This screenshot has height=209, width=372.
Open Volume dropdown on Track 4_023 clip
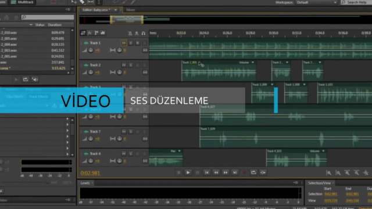[323, 151]
